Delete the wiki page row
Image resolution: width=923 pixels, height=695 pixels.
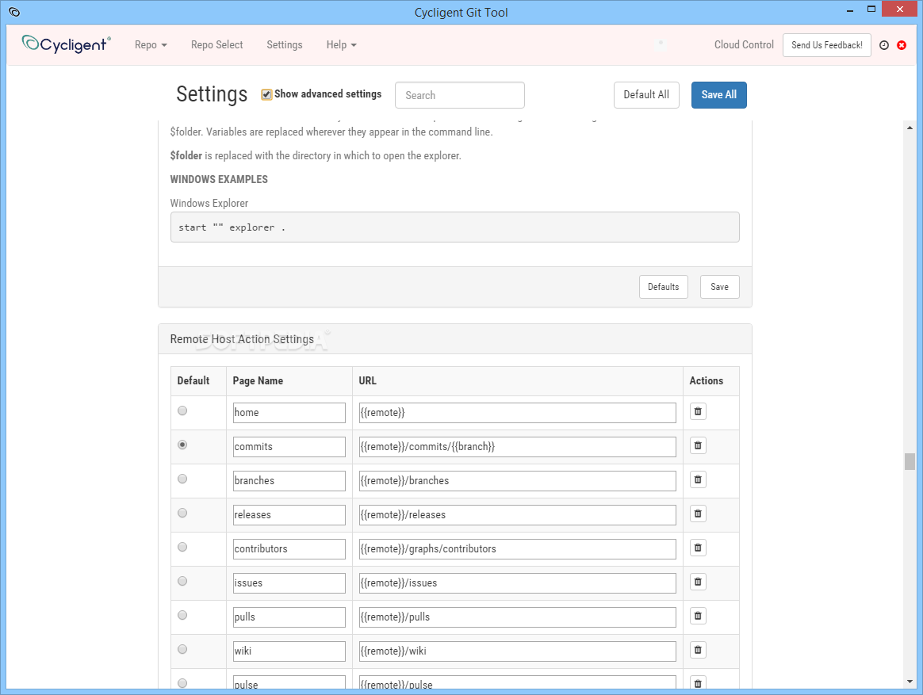click(x=698, y=650)
